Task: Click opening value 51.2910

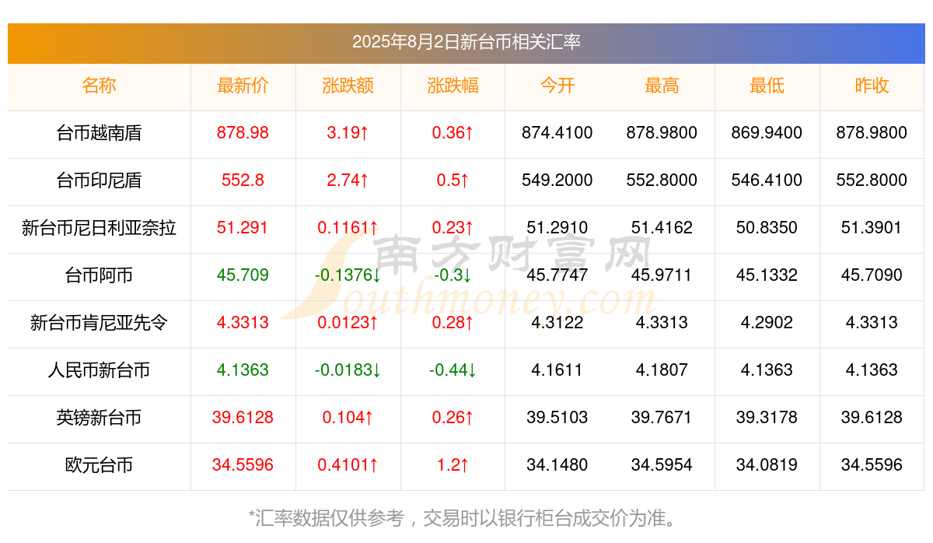Action: pyautogui.click(x=557, y=228)
